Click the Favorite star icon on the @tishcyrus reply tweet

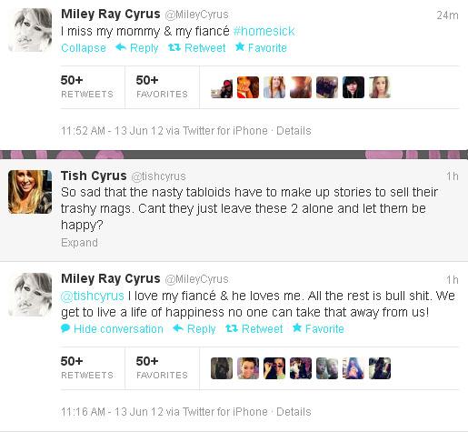[x=297, y=327]
